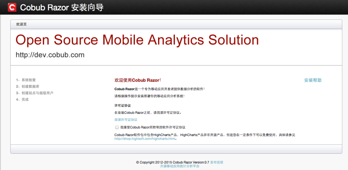Image resolution: width=348 pixels, height=170 pixels.
Task: Visit the shop.highsoft.com highcharts link
Action: [145, 139]
